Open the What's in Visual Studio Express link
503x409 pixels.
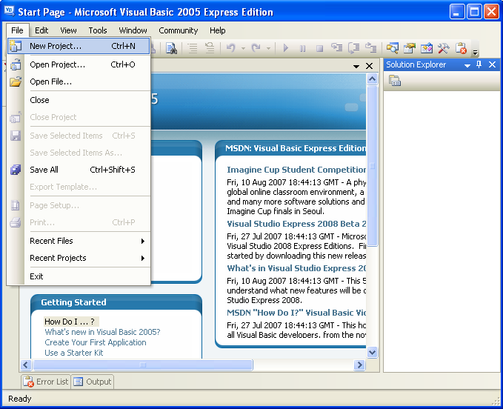point(296,268)
